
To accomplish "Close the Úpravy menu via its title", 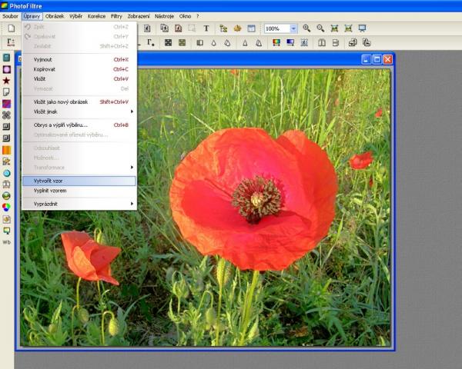I will click(x=32, y=16).
